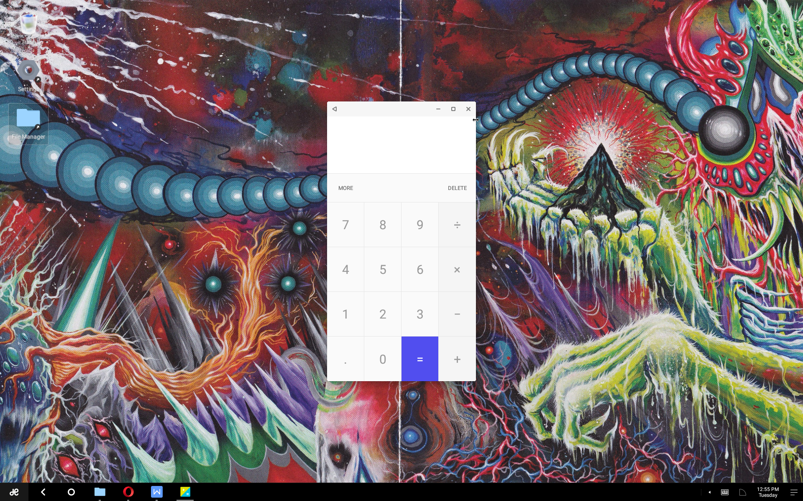Open the blue W document app in taskbar
Screen dimensions: 803x501
pos(157,492)
